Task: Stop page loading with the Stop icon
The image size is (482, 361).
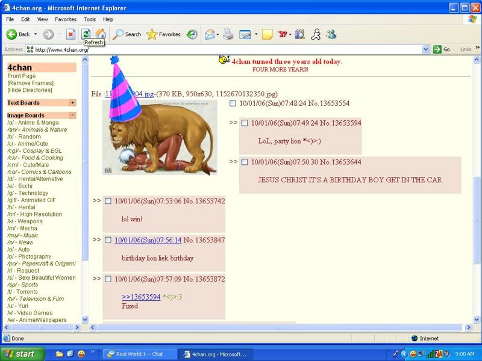Action: tap(70, 35)
